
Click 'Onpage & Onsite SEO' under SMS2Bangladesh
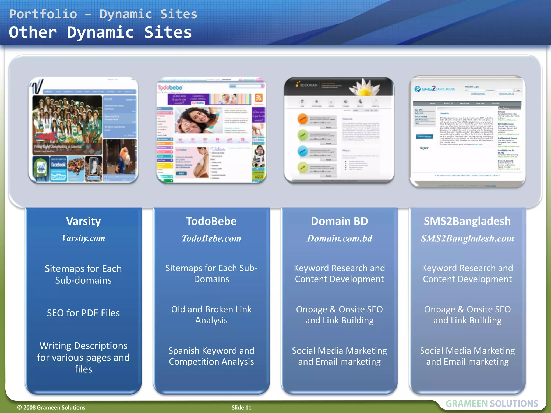467,309
